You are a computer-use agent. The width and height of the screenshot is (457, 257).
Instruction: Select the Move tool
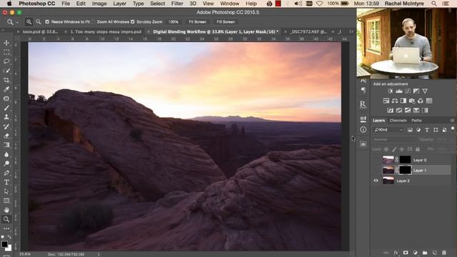[x=6, y=43]
